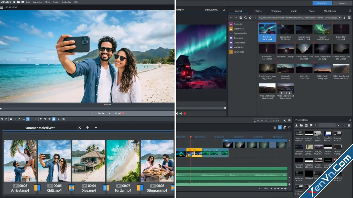Click the undo arrow in the editing toolbar

(x=2, y=119)
